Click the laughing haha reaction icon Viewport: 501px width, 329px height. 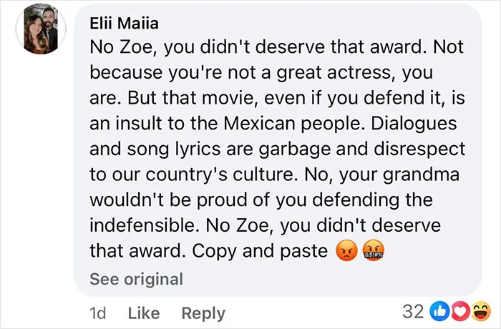point(480,311)
